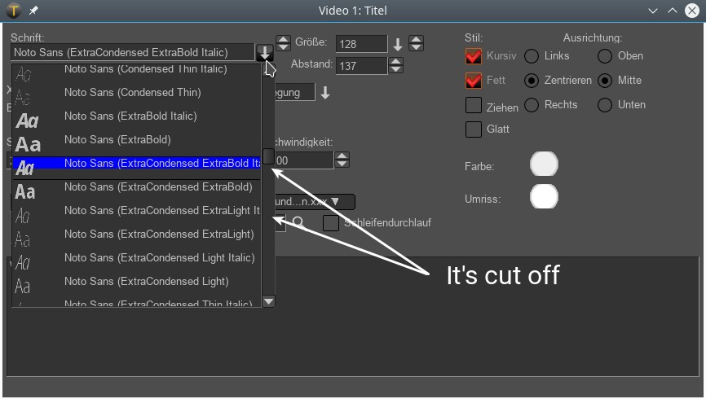
Task: Click the Cinelerra app icon in title bar
Action: [14, 11]
